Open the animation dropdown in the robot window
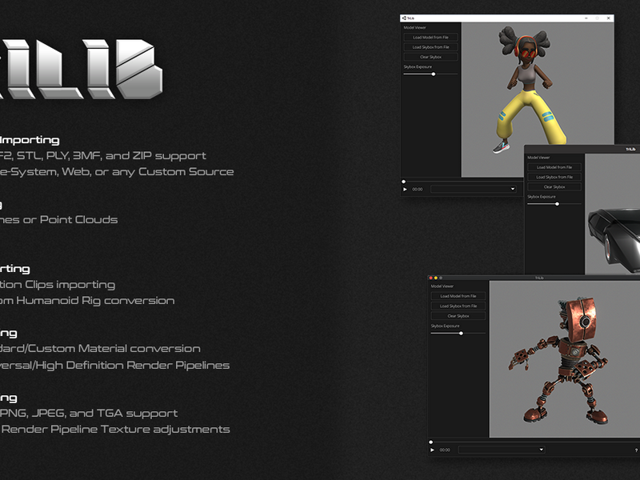Screen dimensions: 640x480 click(502, 450)
